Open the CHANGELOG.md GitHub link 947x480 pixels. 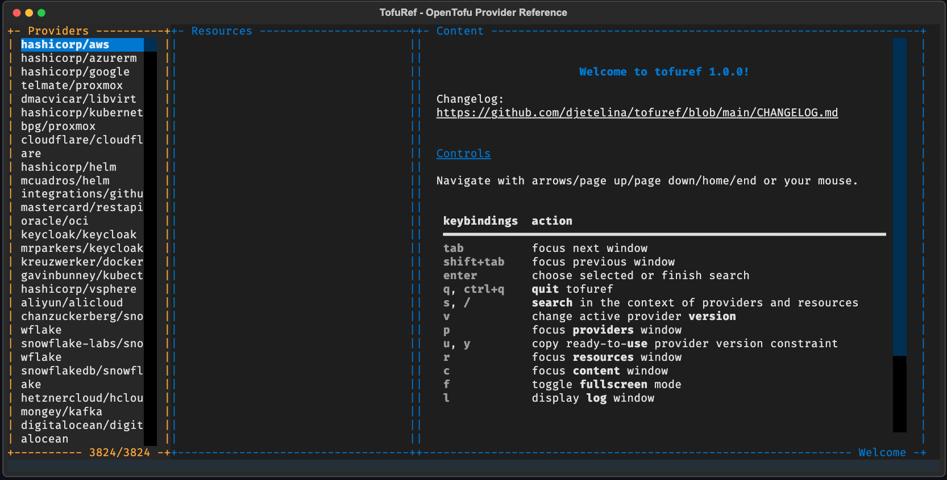point(637,113)
